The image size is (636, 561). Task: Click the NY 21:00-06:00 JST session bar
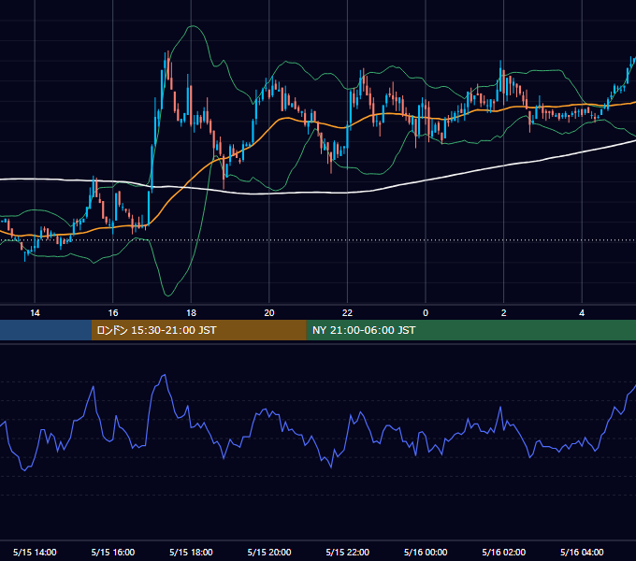(470, 330)
